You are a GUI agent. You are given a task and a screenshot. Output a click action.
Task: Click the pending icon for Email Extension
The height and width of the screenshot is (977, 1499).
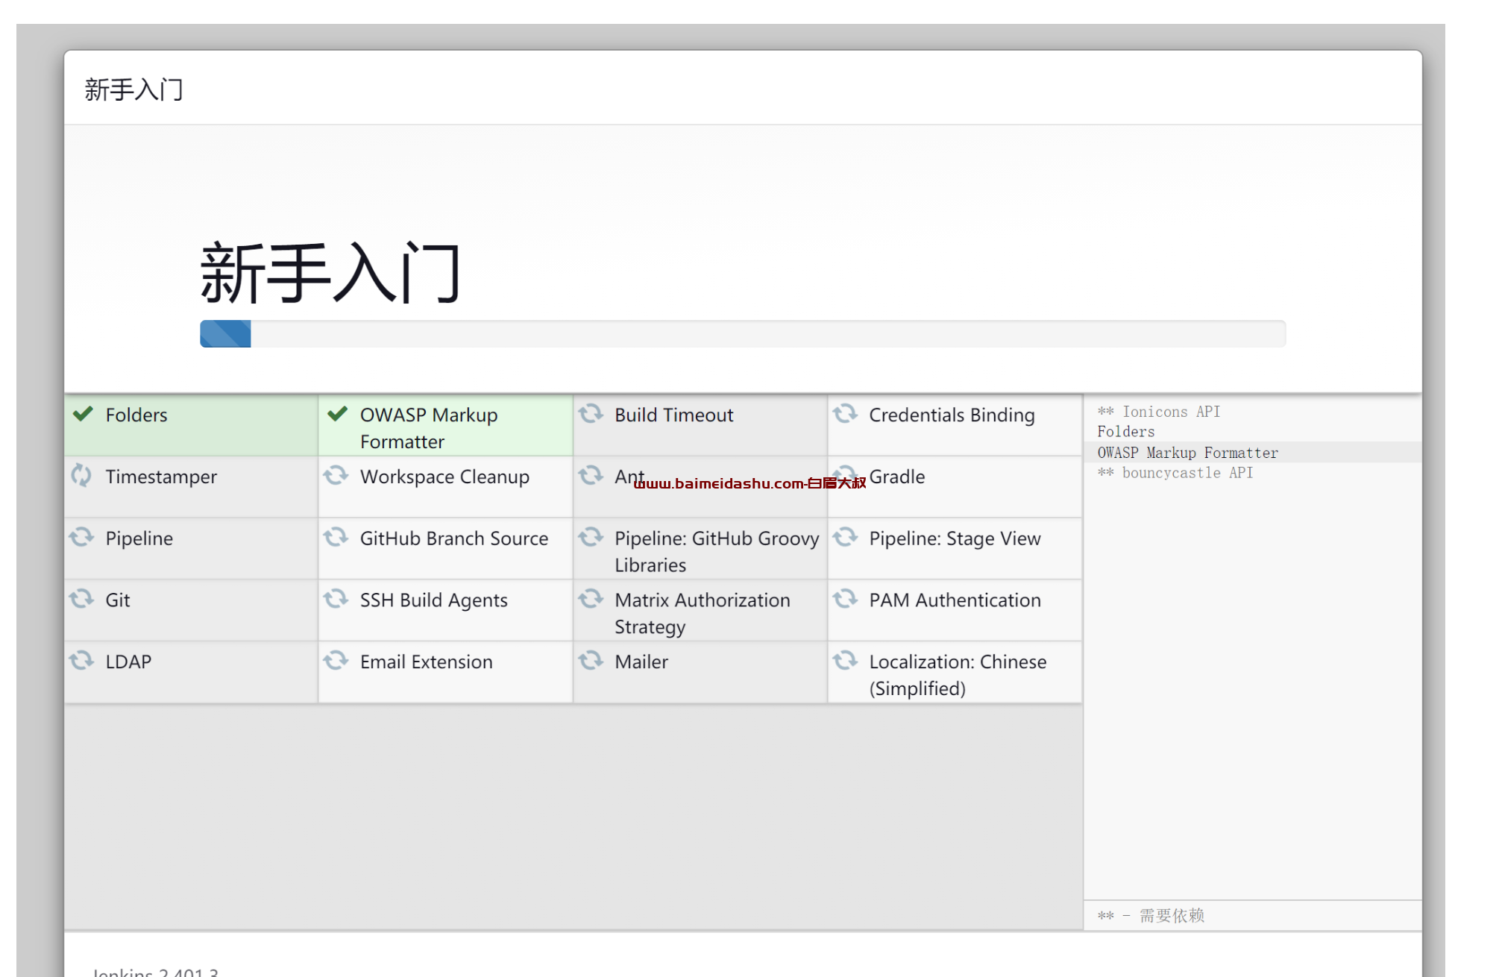336,661
